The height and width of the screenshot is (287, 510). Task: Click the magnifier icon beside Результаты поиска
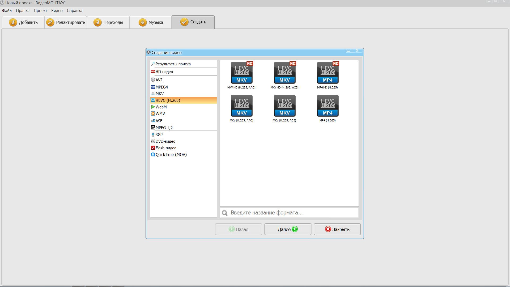[153, 64]
